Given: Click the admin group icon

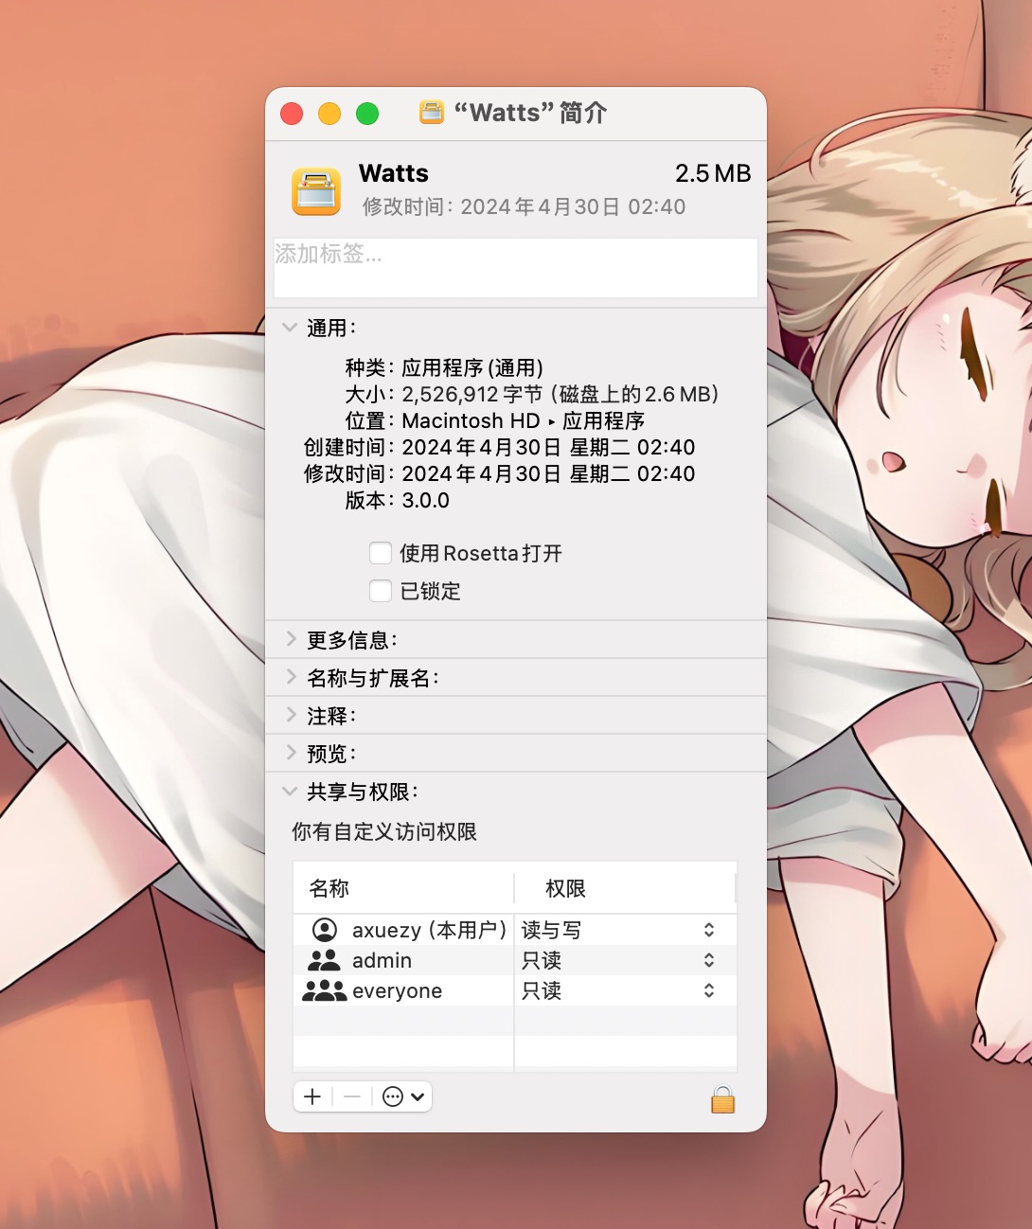Looking at the screenshot, I should click(x=324, y=960).
